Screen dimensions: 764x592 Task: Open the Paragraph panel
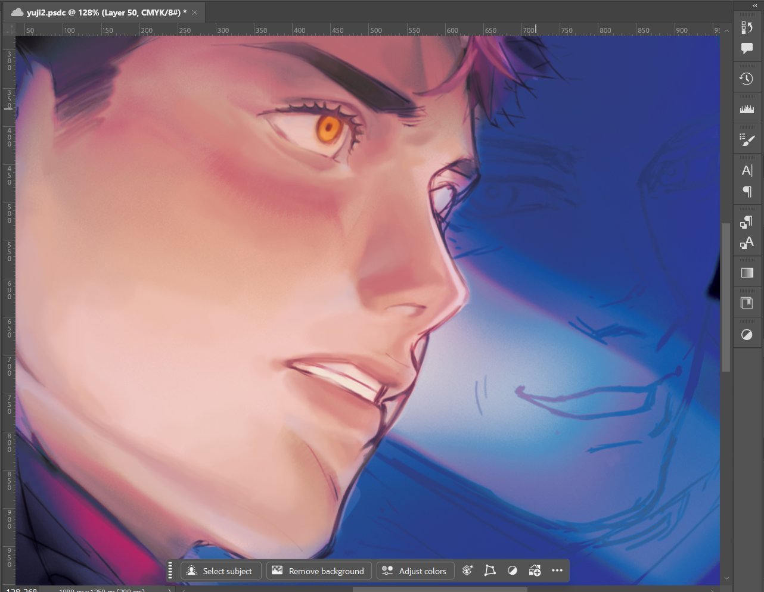pos(747,192)
